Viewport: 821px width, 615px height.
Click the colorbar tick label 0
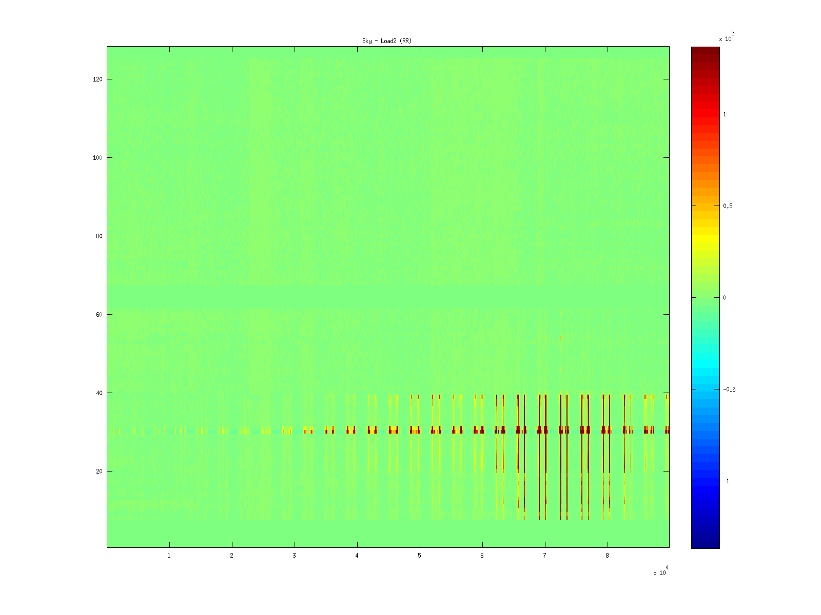(725, 298)
